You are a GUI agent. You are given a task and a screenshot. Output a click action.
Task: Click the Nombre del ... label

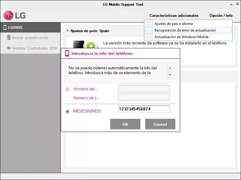pyautogui.click(x=86, y=89)
